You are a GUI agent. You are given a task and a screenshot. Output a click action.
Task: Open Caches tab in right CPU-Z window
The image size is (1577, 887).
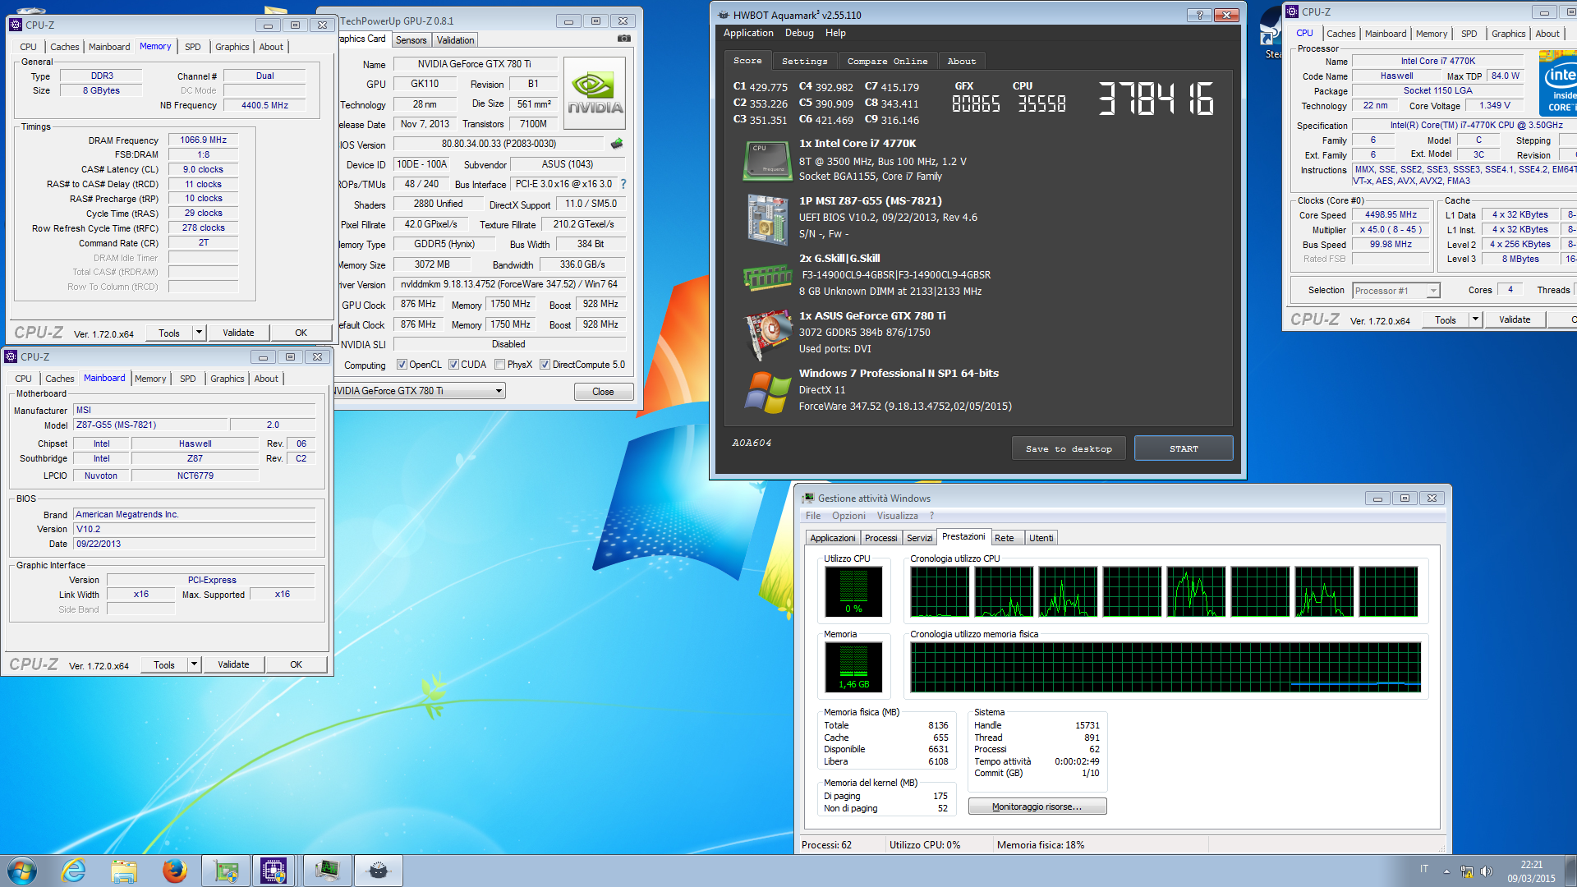coord(1340,34)
